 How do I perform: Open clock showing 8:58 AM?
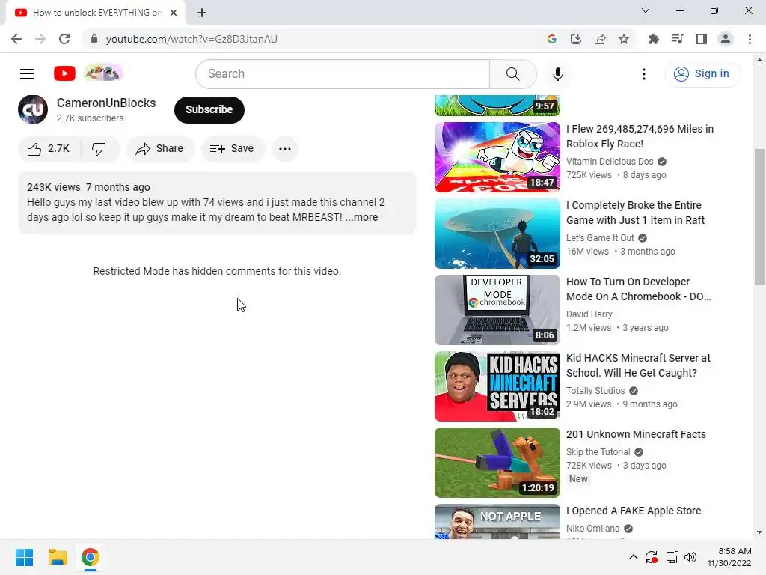click(729, 557)
